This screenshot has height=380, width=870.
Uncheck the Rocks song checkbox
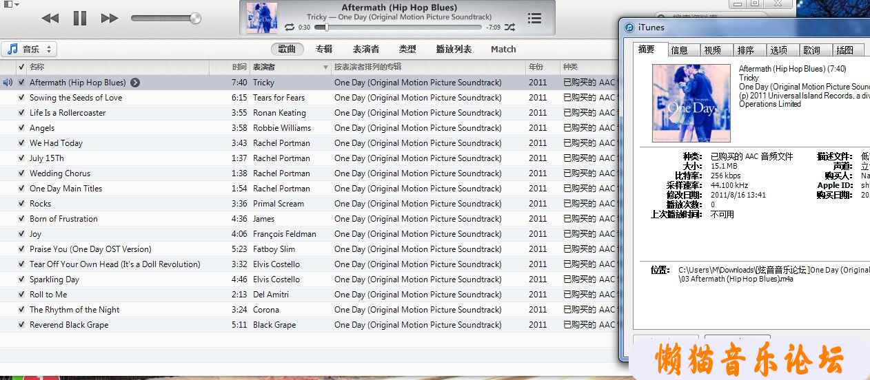(21, 204)
